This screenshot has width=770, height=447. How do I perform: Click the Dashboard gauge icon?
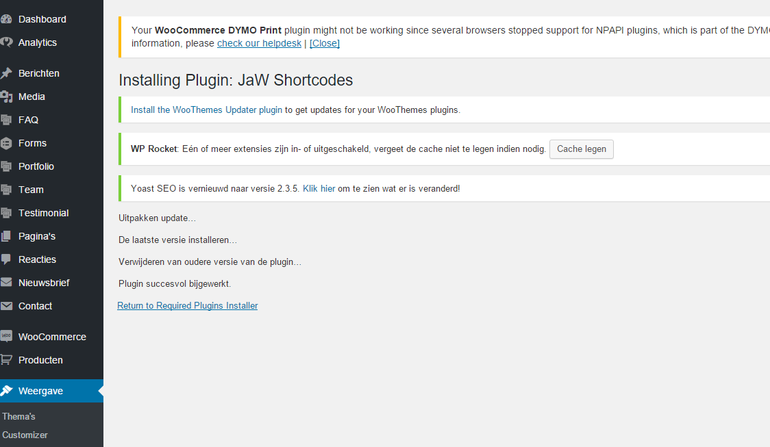pos(6,19)
